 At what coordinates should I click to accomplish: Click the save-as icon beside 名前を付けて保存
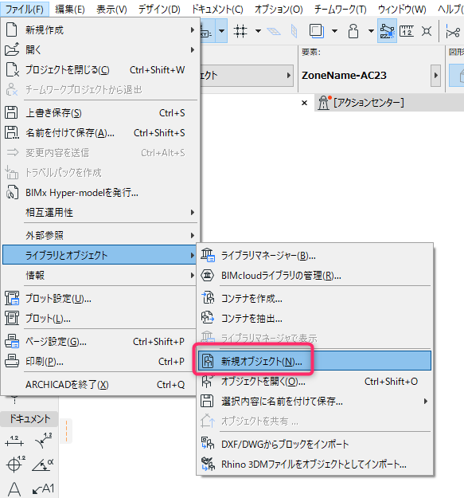click(12, 132)
